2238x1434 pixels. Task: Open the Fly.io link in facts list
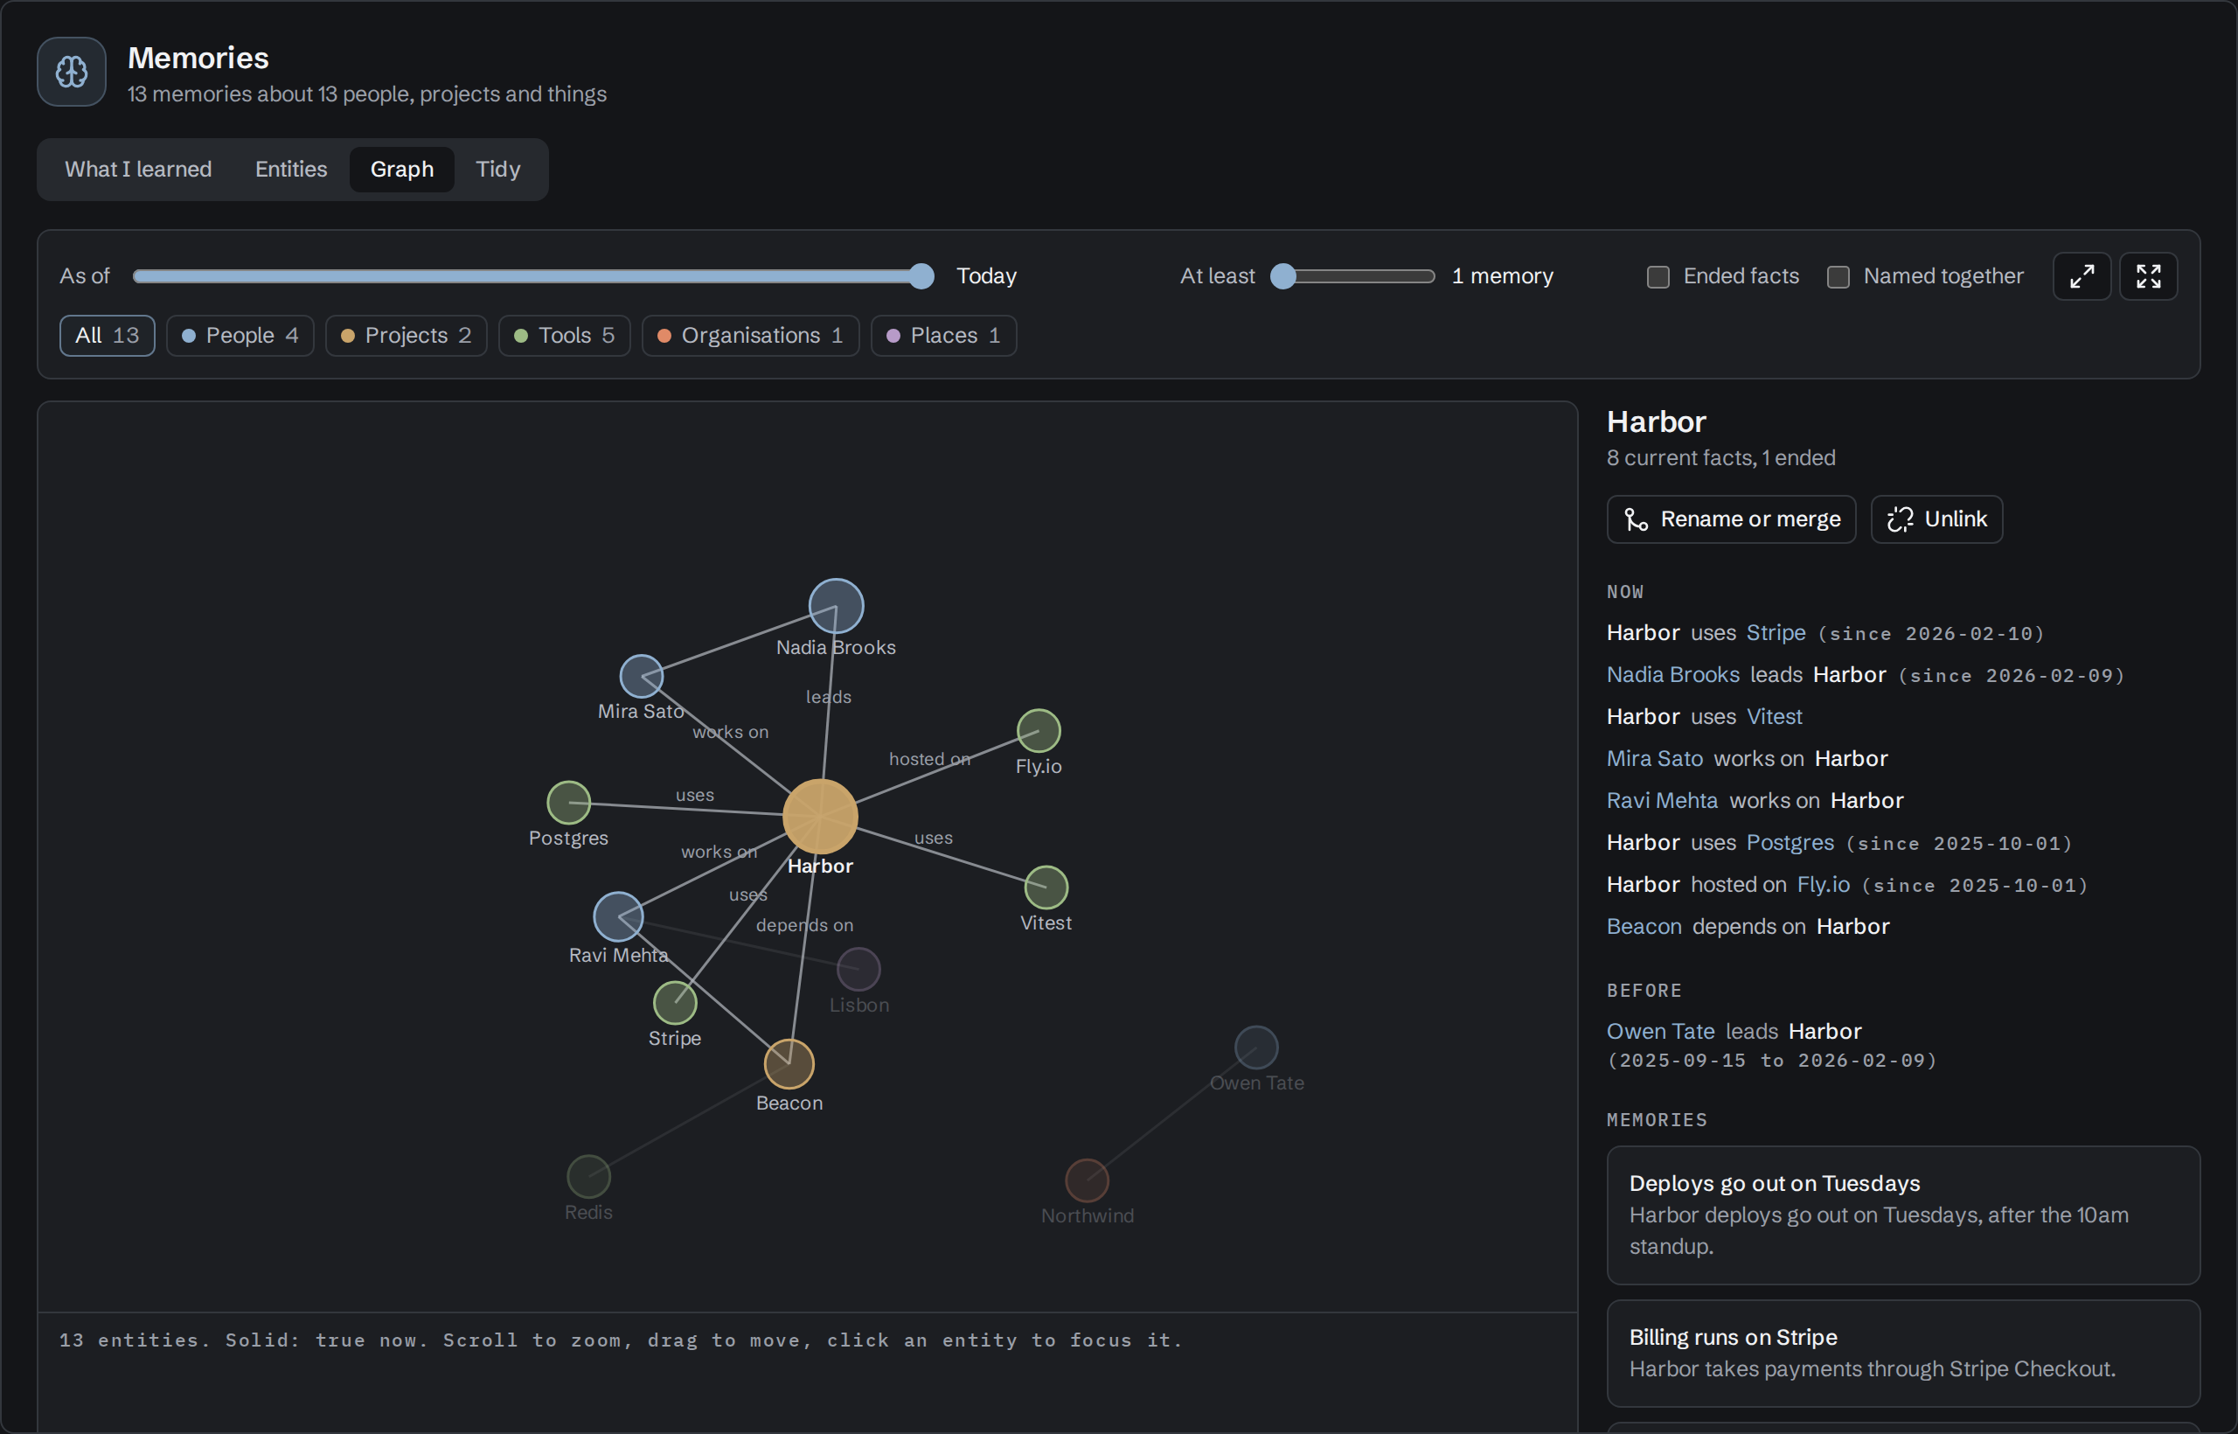[1823, 884]
